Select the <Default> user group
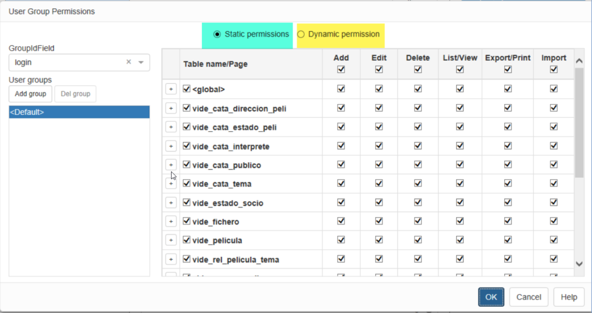Viewport: 592px width, 313px height. (79, 113)
